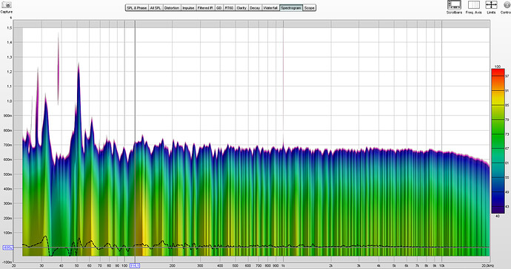The height and width of the screenshot is (269, 511).
Task: Click the Freq. Axis icon
Action: pyautogui.click(x=473, y=5)
